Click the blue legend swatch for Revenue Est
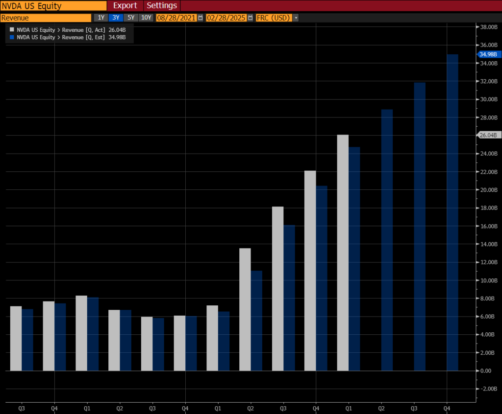The width and height of the screenshot is (502, 414). [12, 37]
